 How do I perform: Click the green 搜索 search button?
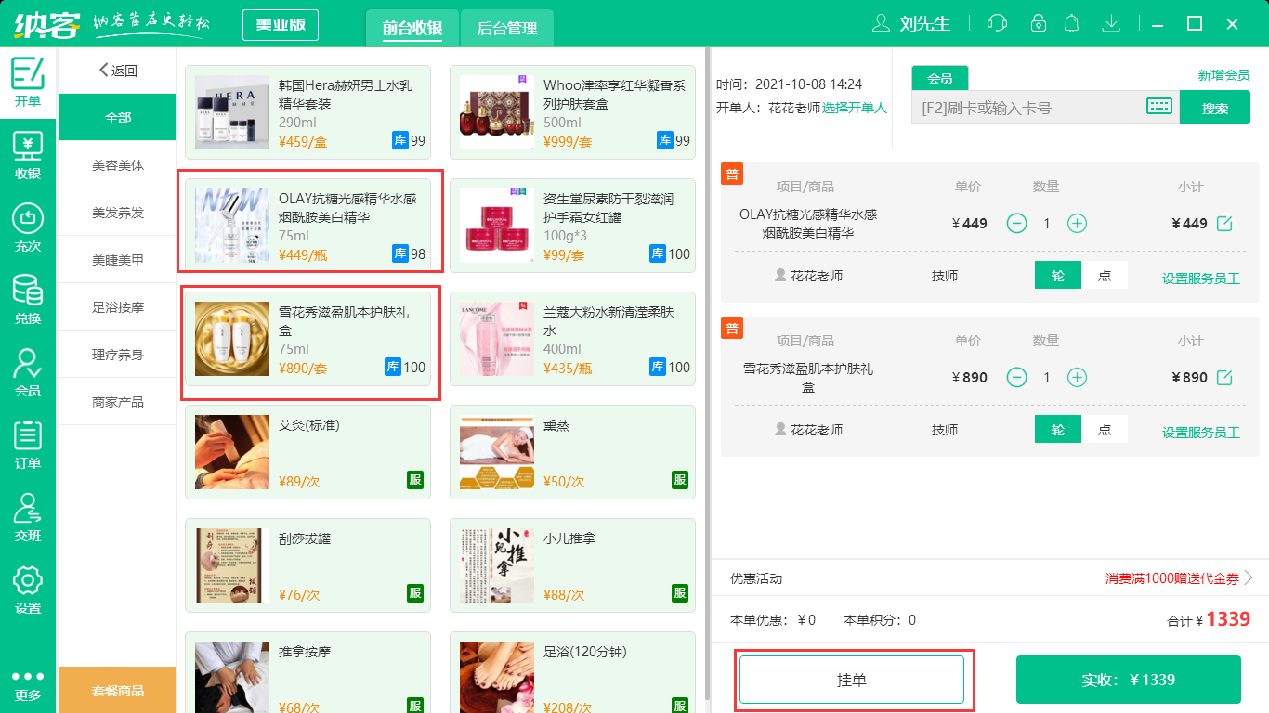pos(1214,108)
